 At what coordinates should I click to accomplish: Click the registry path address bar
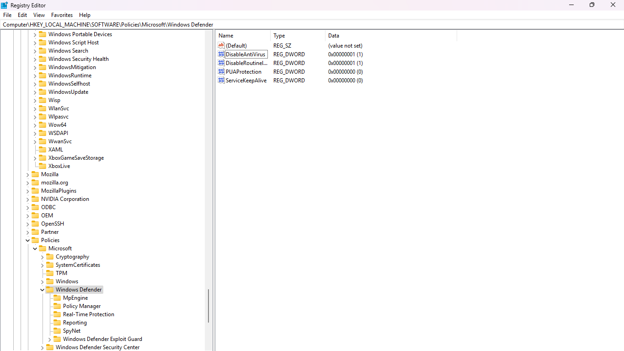(x=312, y=25)
